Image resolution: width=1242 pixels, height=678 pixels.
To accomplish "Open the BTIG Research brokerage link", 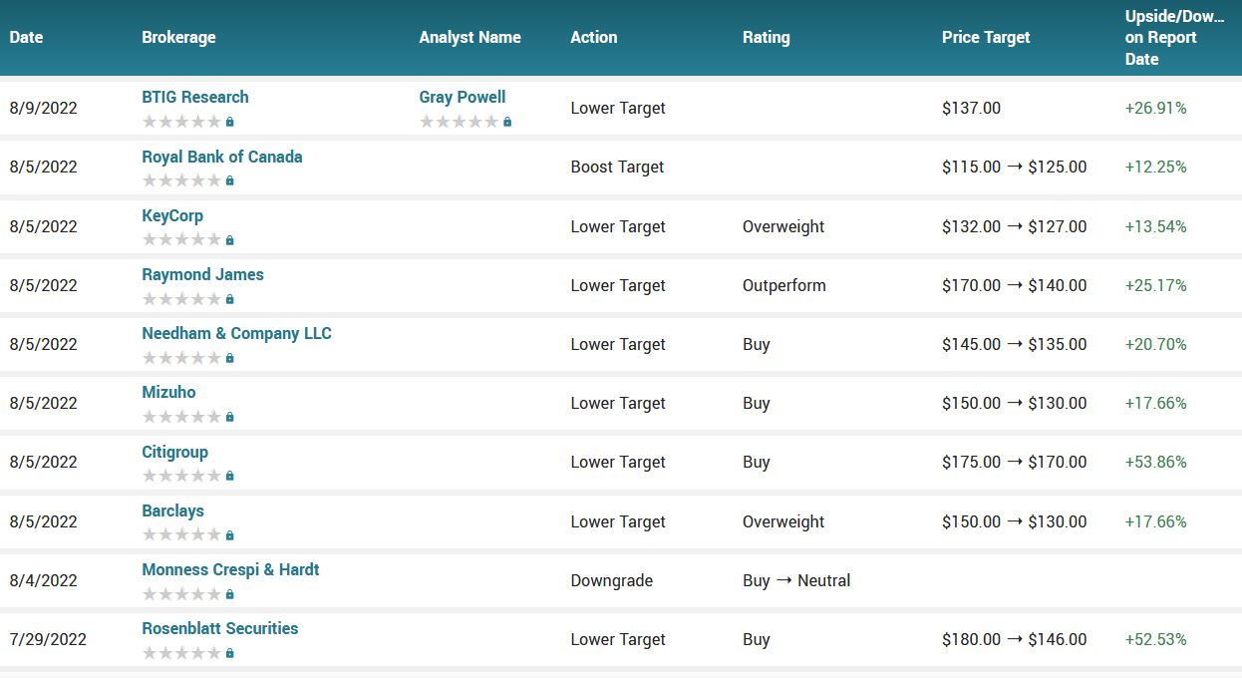I will (195, 97).
